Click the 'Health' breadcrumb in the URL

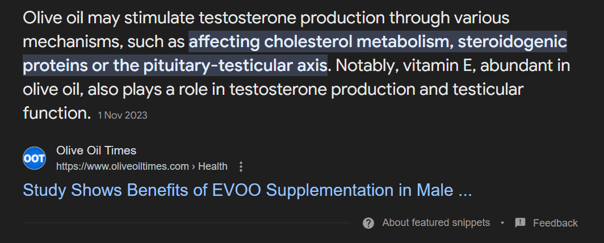coord(213,166)
